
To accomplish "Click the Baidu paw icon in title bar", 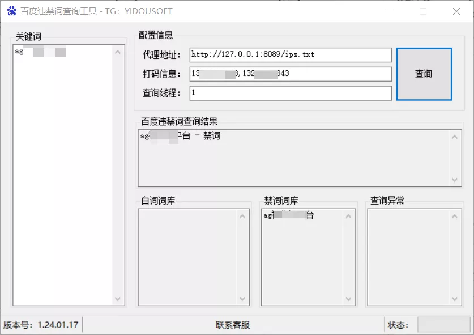I will click(x=11, y=11).
